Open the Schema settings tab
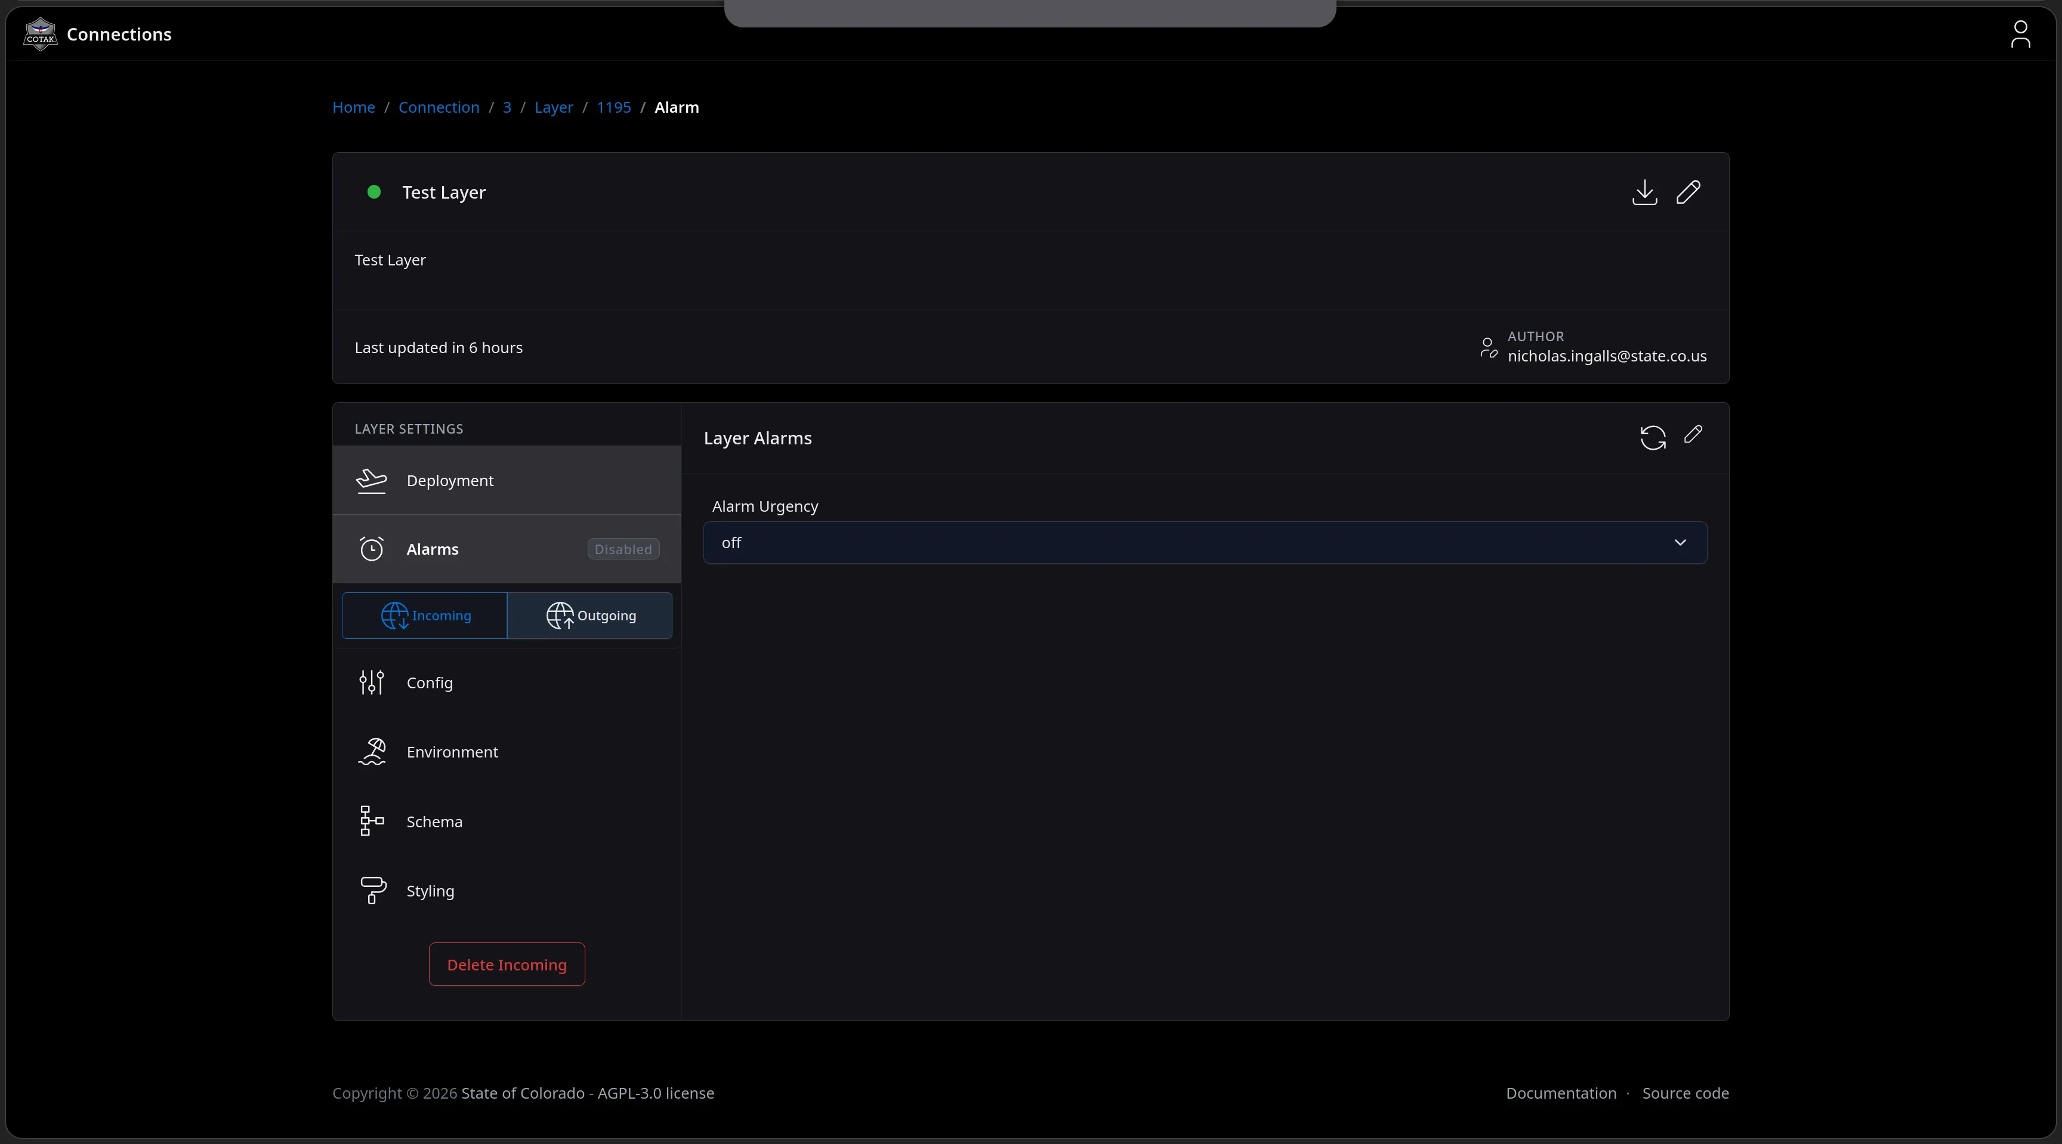2062x1144 pixels. click(x=507, y=821)
